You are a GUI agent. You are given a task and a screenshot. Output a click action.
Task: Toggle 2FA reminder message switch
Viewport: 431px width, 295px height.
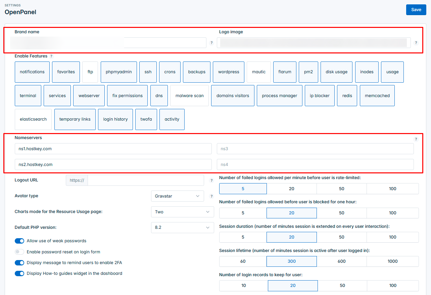click(19, 263)
